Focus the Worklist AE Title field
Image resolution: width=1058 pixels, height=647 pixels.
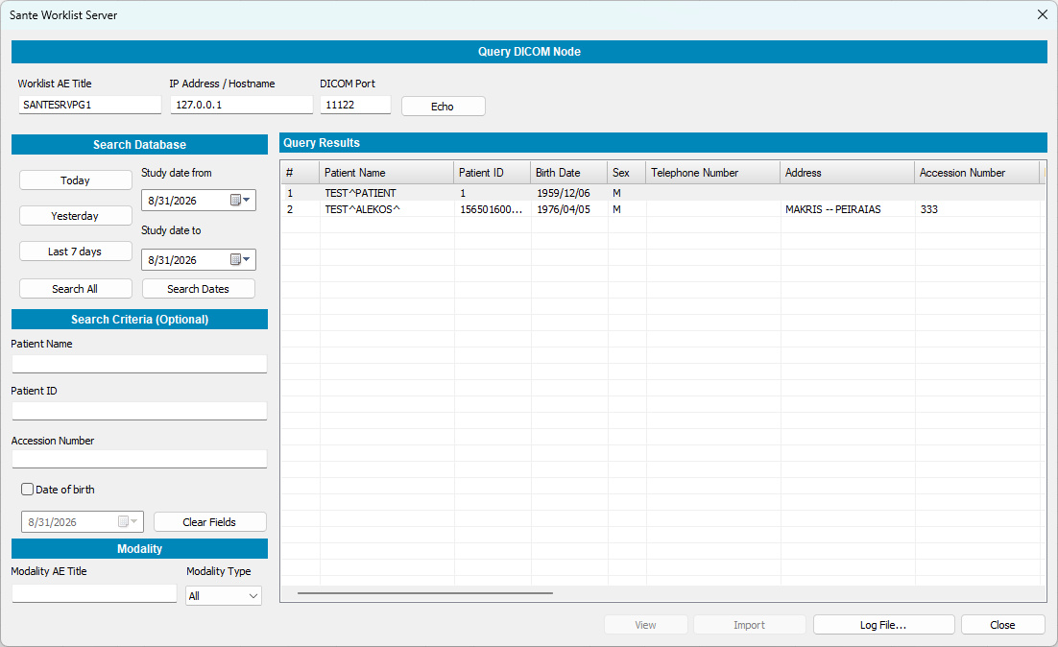[x=89, y=105]
